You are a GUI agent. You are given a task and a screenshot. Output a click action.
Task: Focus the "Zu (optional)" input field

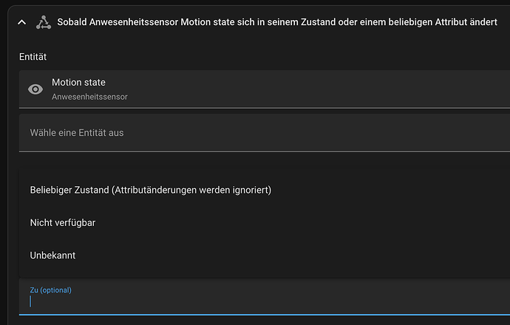click(x=265, y=297)
